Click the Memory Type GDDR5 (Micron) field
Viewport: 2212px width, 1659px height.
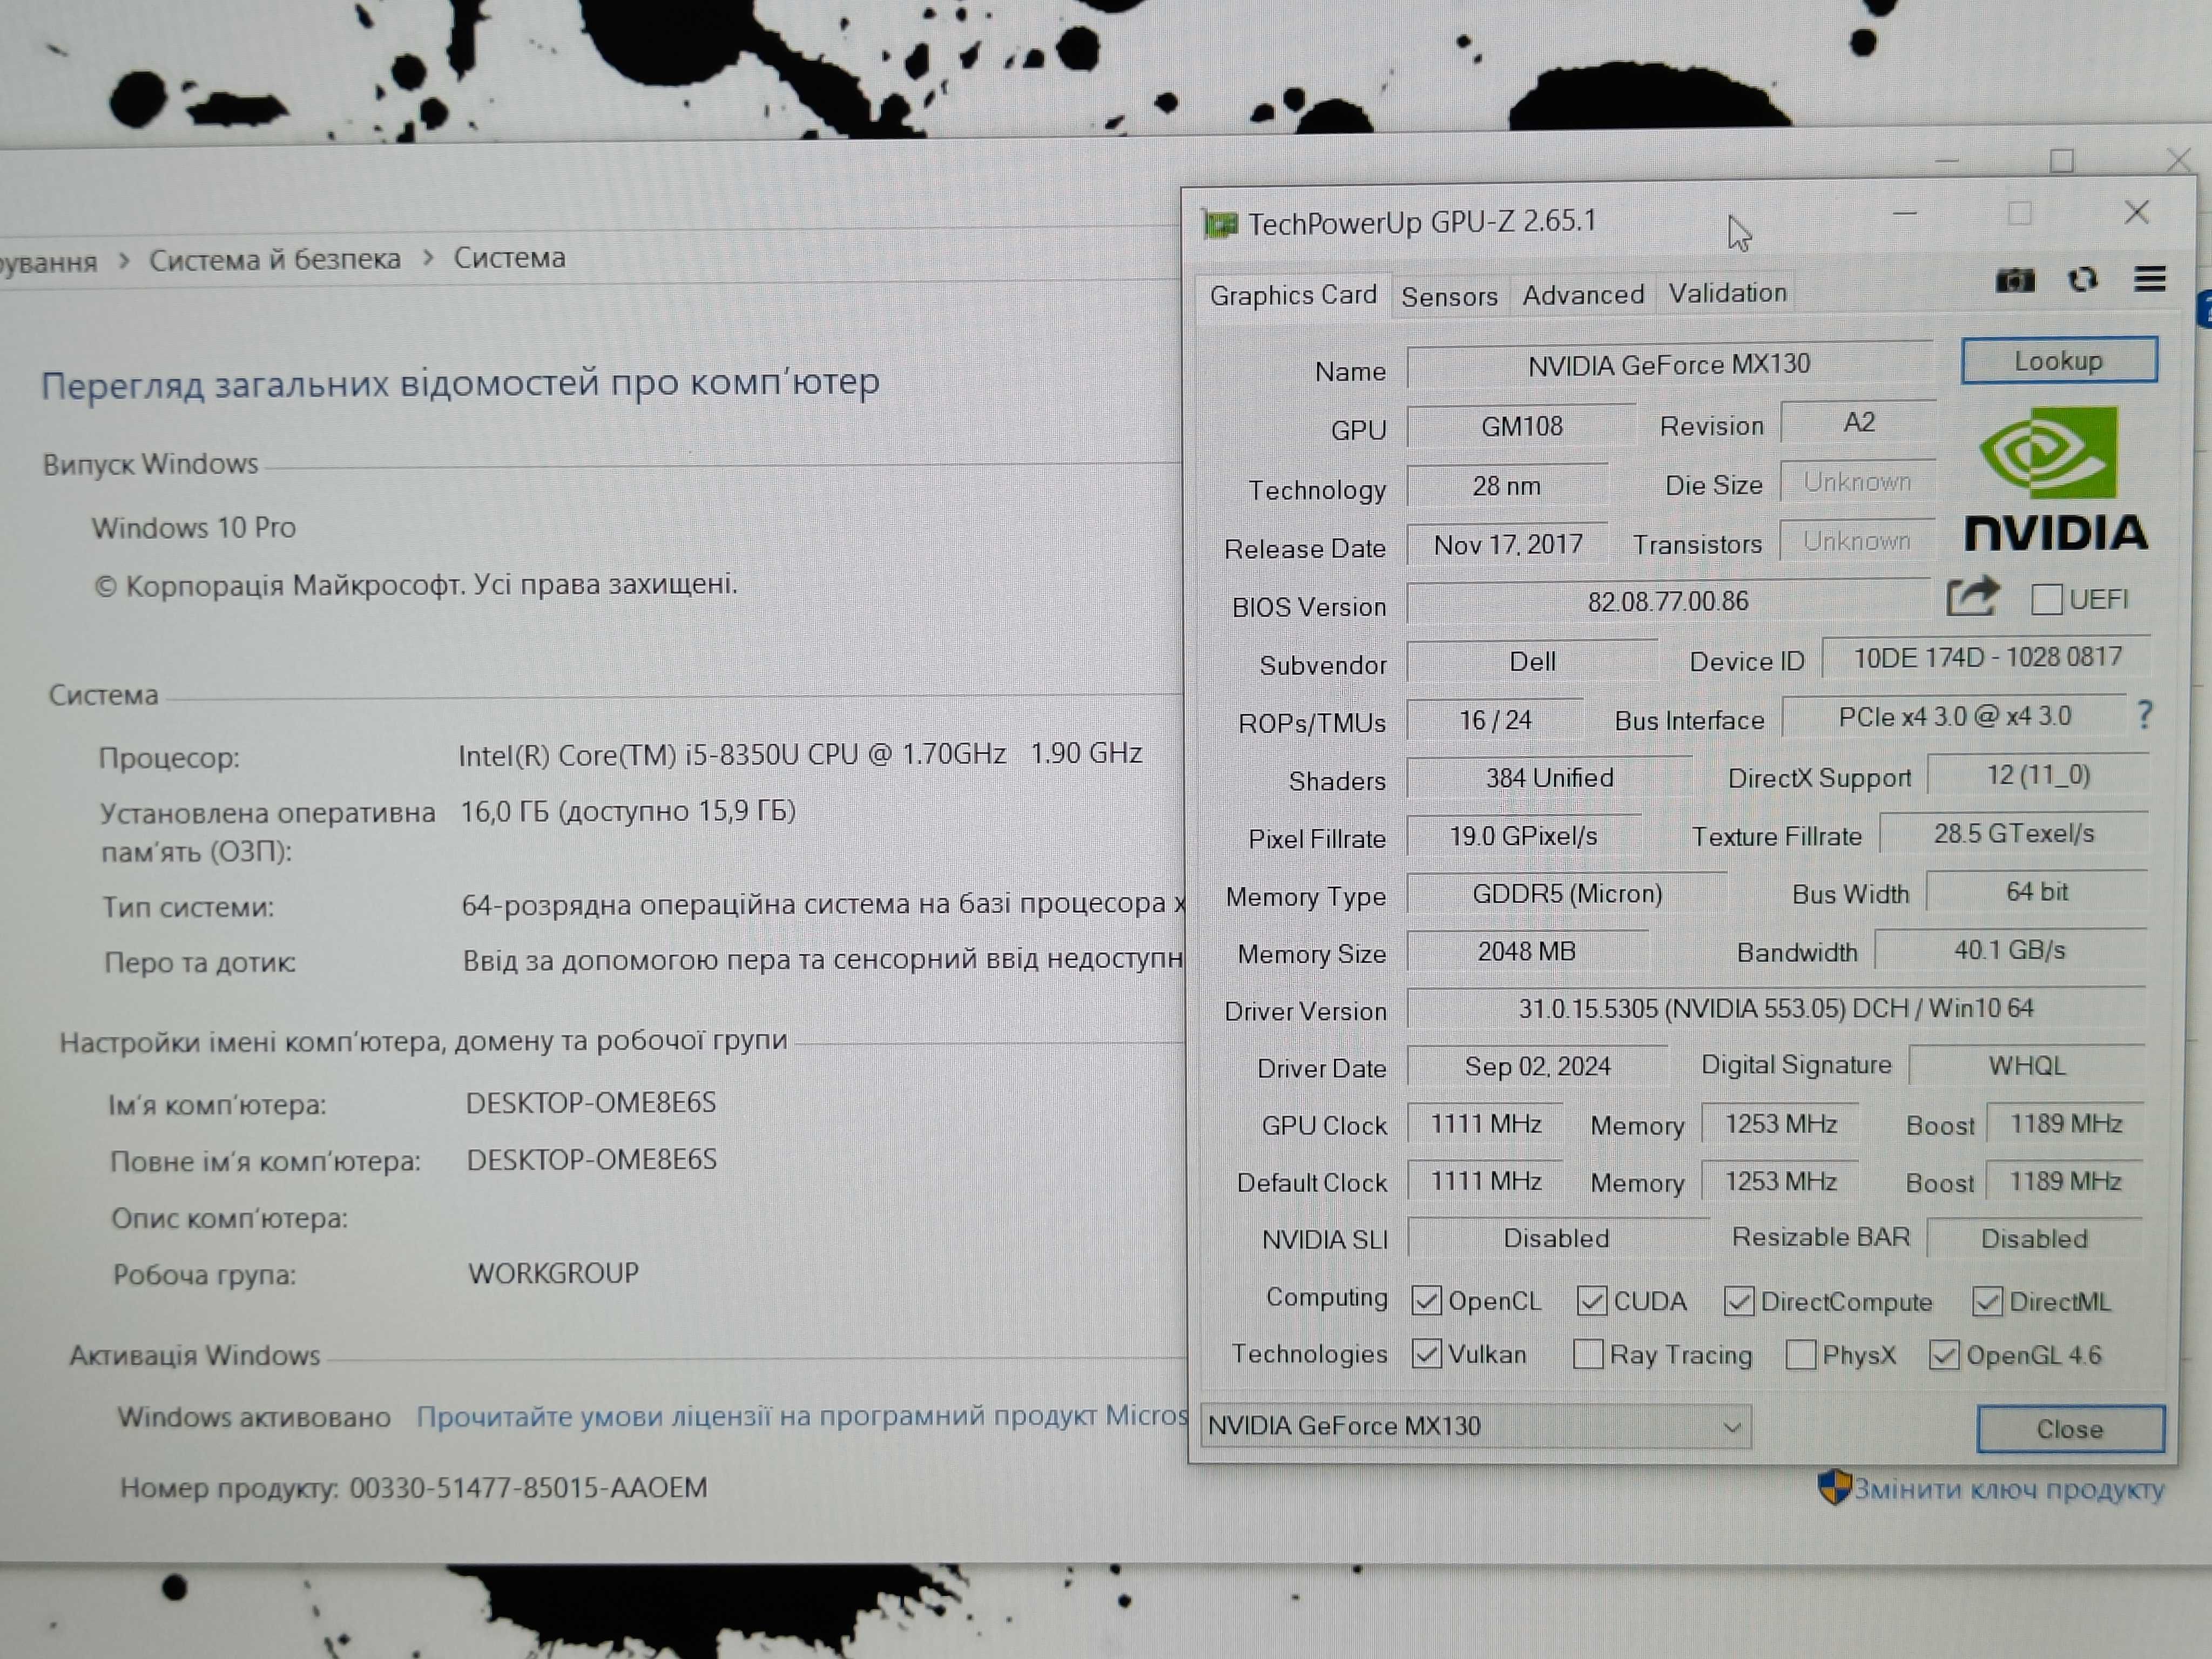1567,894
